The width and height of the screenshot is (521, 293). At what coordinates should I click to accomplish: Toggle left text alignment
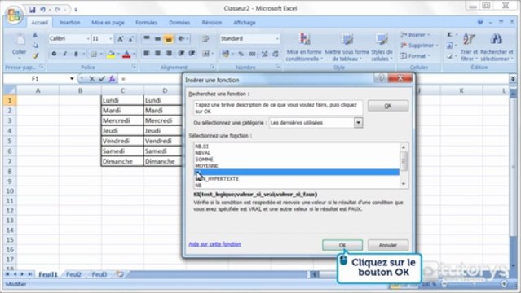(147, 53)
